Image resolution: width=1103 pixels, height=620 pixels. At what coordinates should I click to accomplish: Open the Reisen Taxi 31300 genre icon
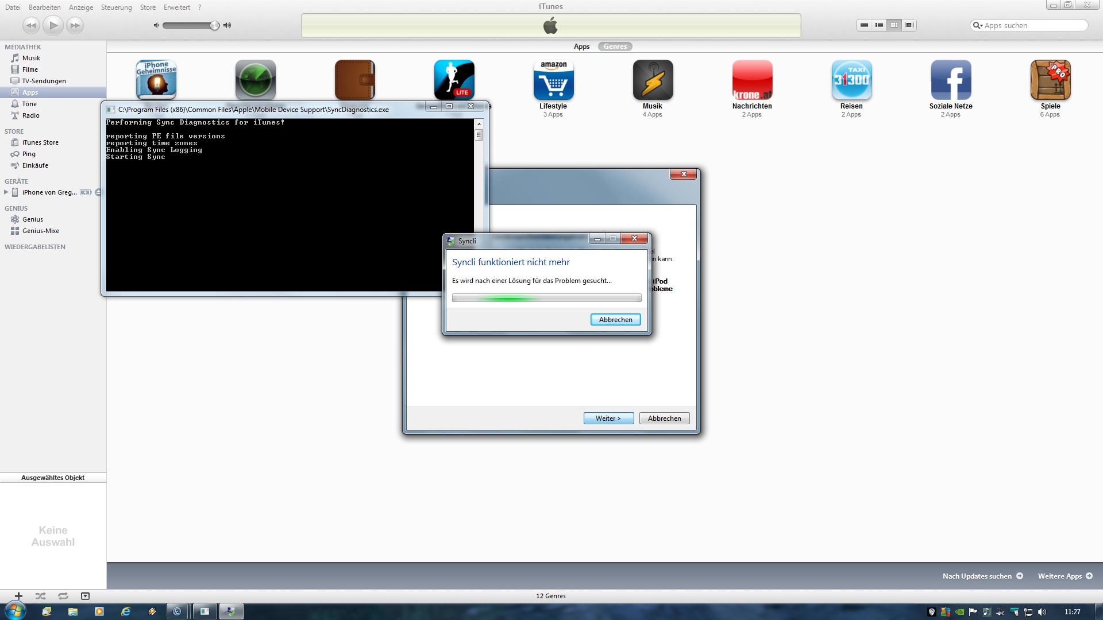click(852, 80)
